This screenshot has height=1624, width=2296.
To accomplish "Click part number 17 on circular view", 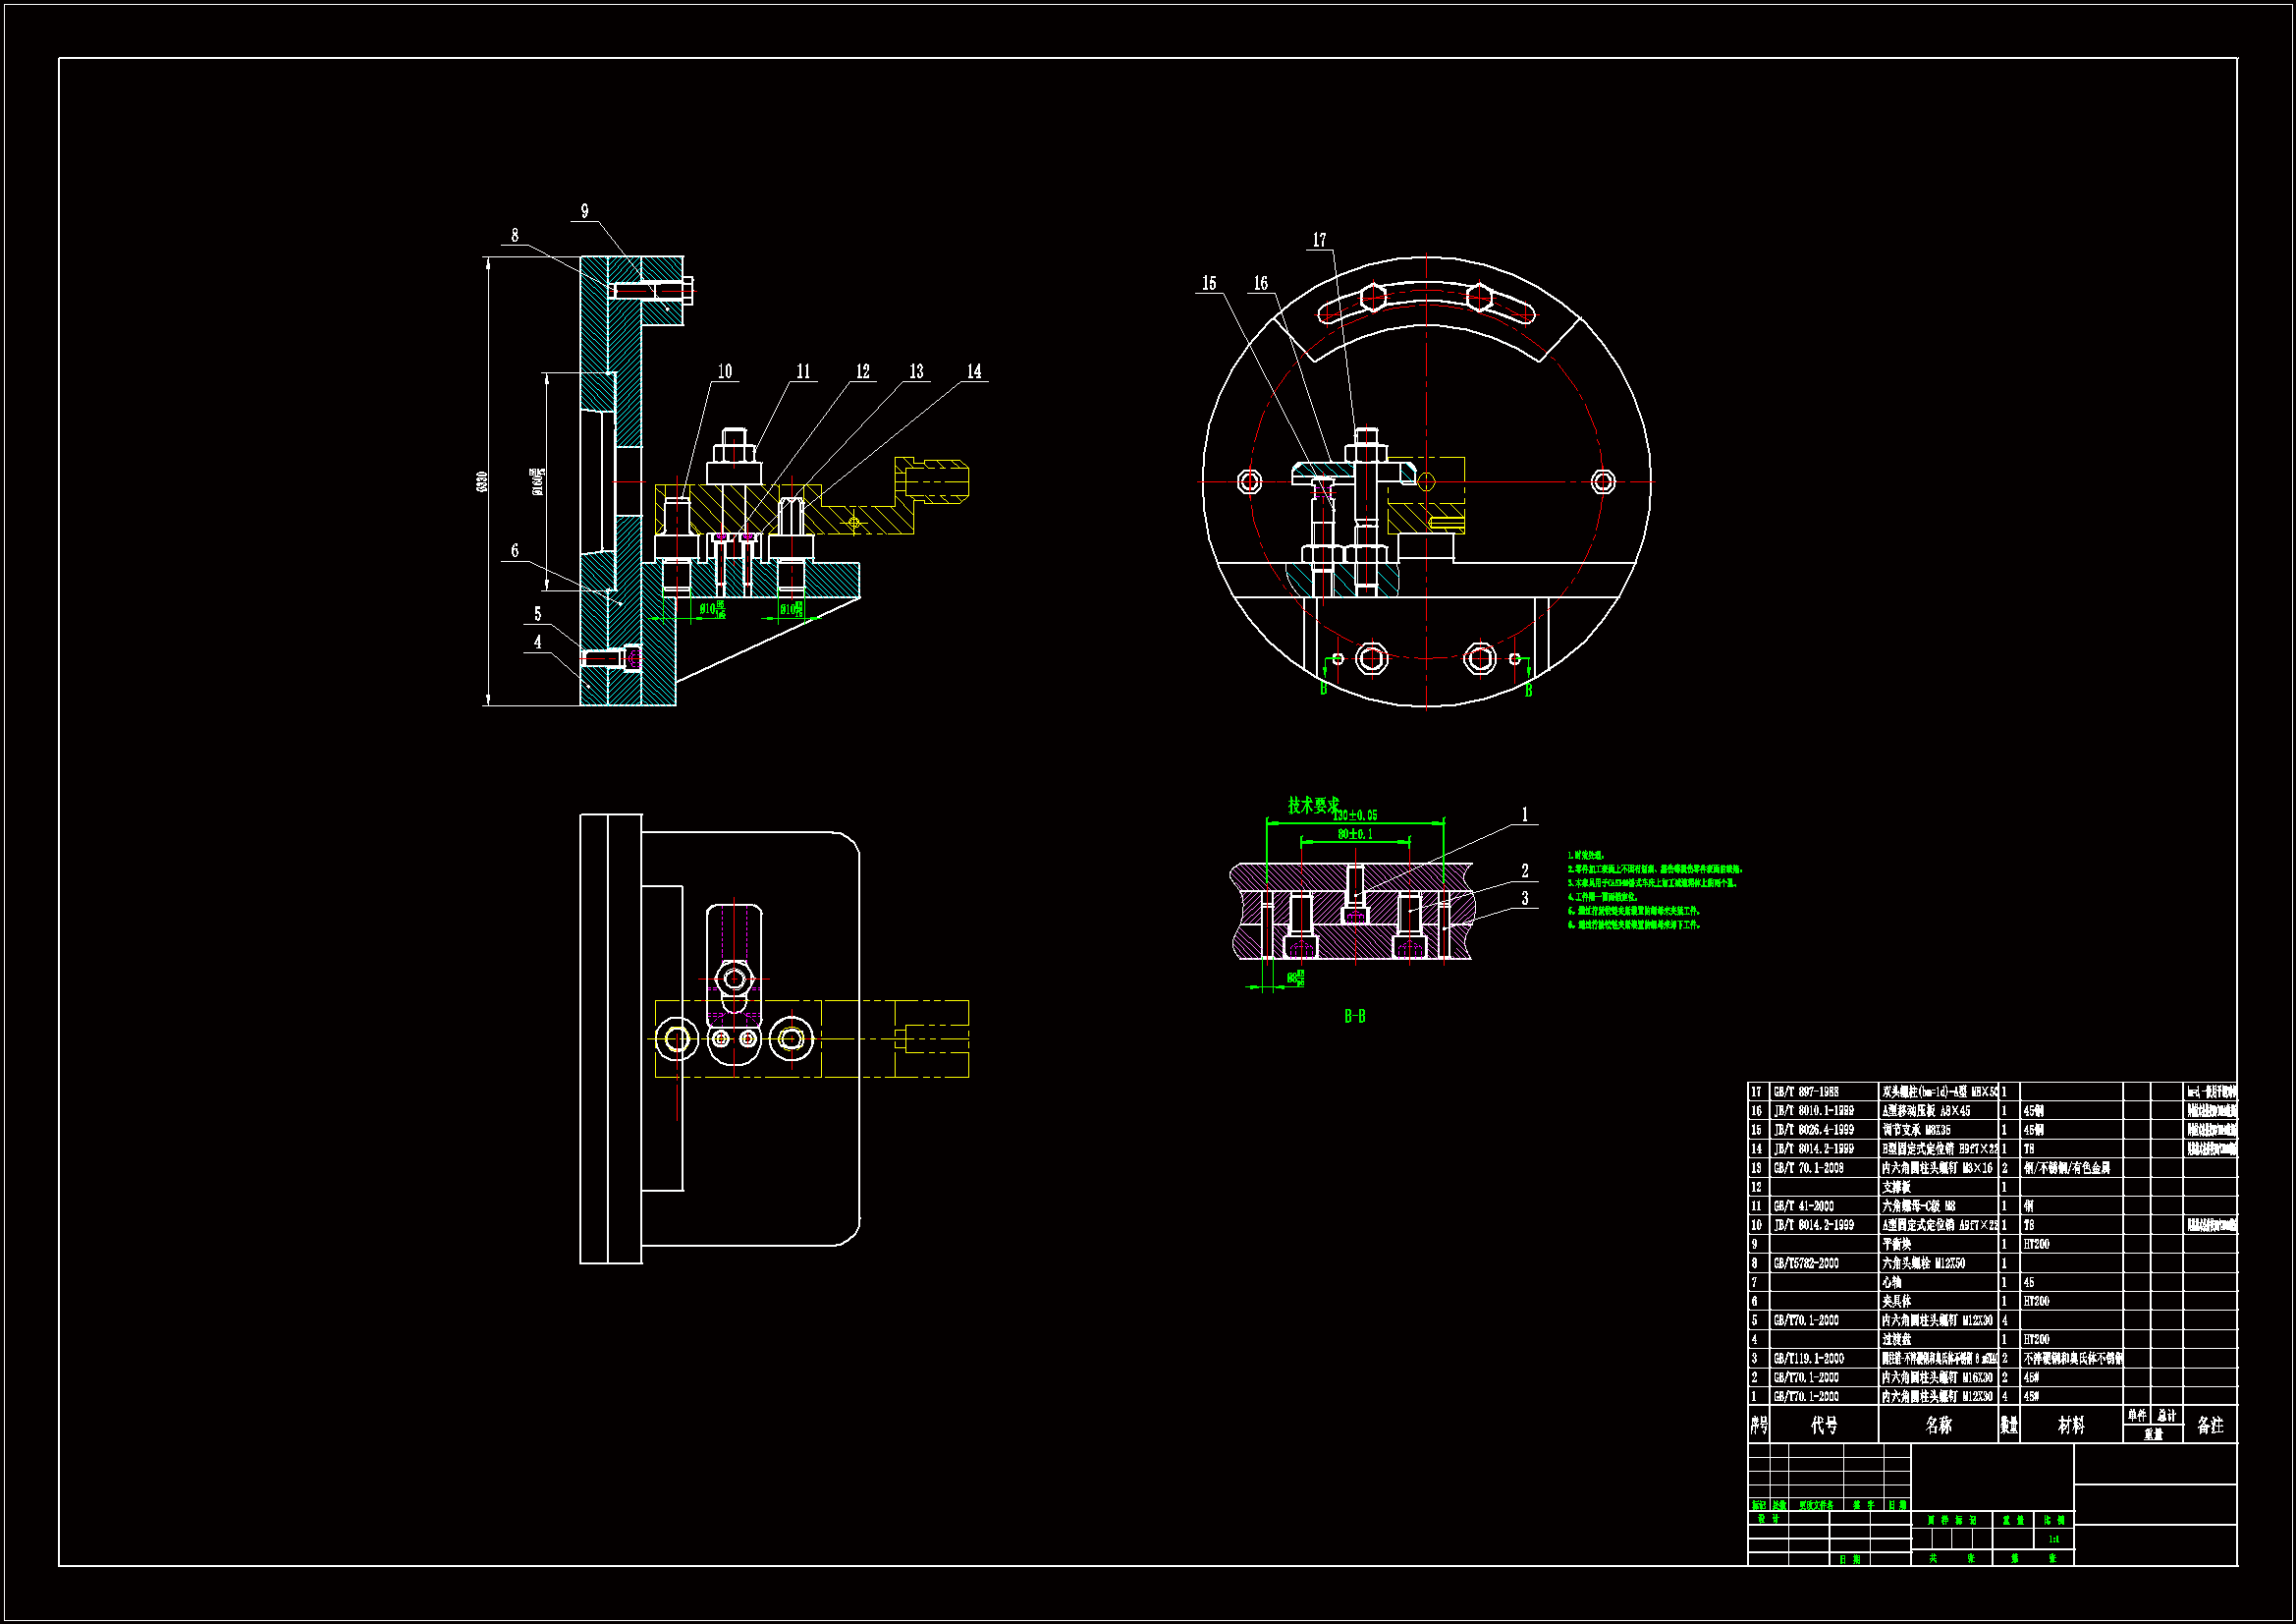I will [1319, 240].
